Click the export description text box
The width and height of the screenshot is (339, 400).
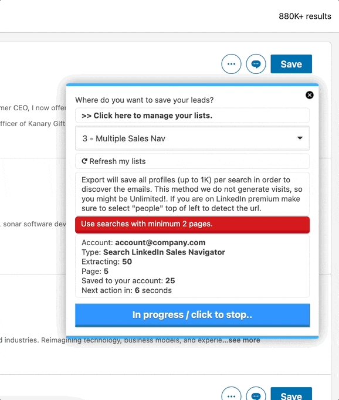(x=192, y=194)
